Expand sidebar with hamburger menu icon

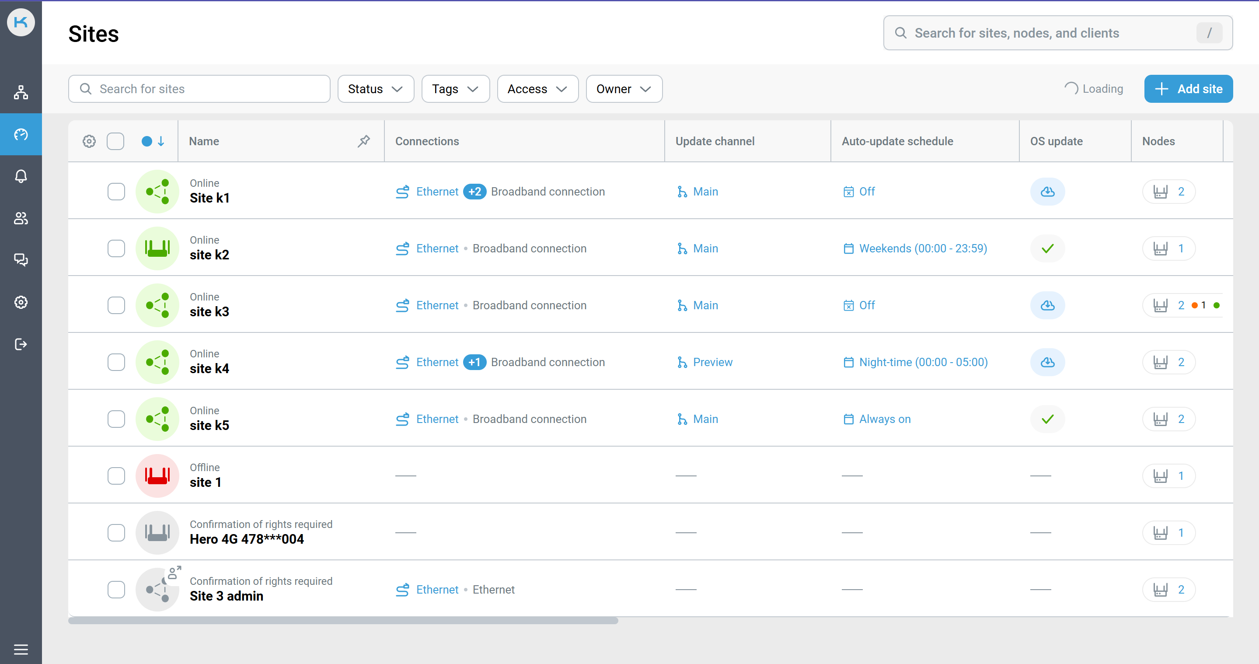coord(21,649)
